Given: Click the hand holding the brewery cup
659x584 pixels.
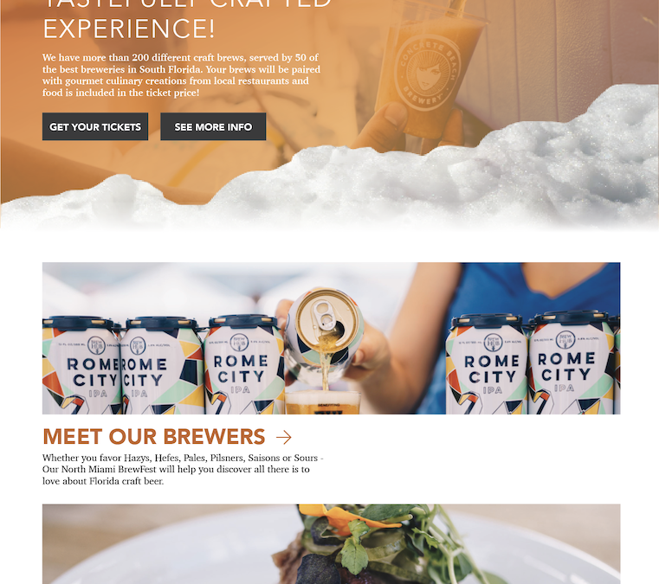Looking at the screenshot, I should (x=410, y=128).
